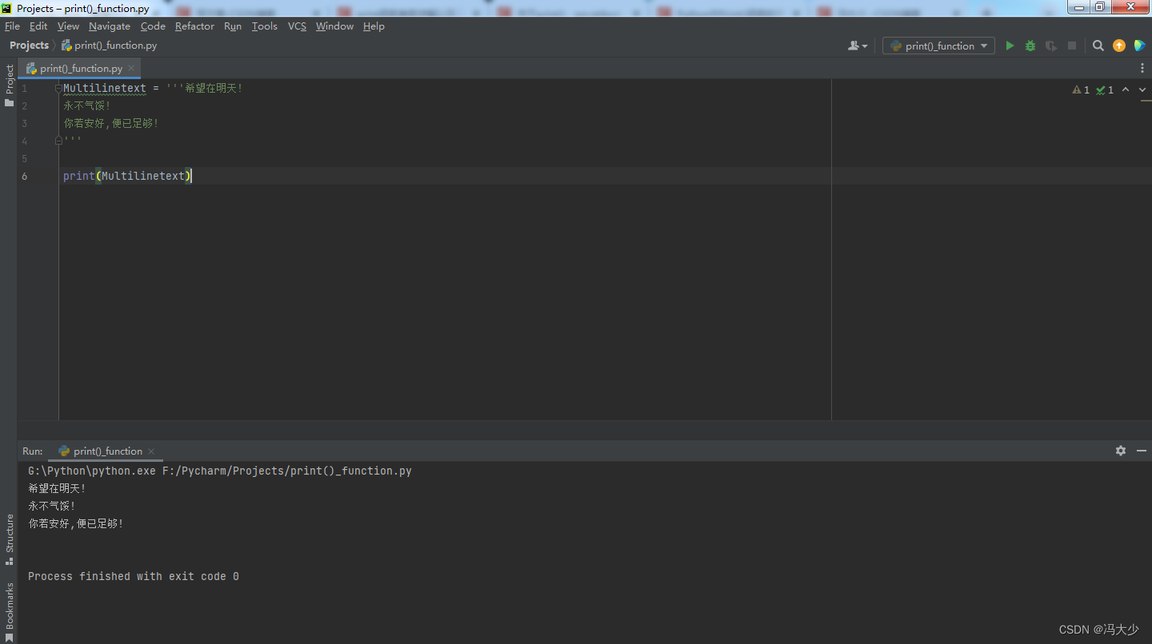Screen dimensions: 1152x644
Task: Start debugging with the green bug icon
Action: point(1030,46)
